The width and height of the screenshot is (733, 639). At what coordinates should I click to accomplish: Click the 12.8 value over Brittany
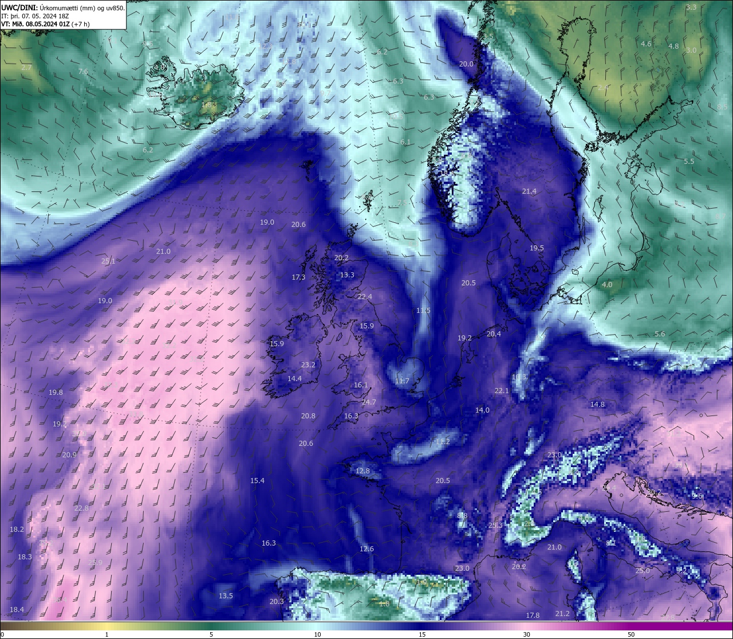(x=362, y=471)
